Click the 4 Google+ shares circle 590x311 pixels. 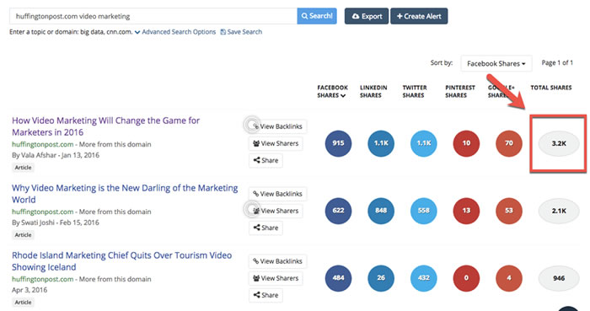pos(509,278)
